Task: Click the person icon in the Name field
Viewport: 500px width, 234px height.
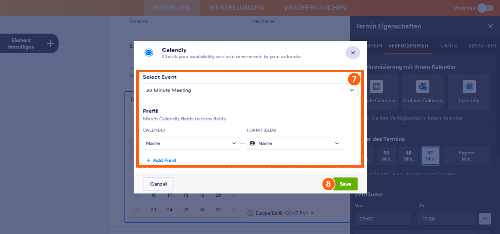Action: click(x=253, y=143)
